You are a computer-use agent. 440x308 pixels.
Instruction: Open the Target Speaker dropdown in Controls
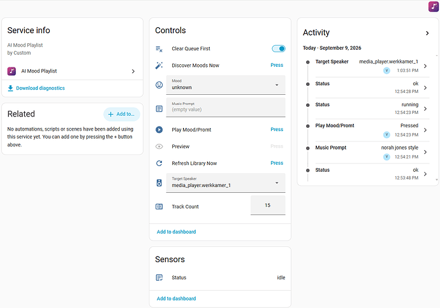[226, 183]
